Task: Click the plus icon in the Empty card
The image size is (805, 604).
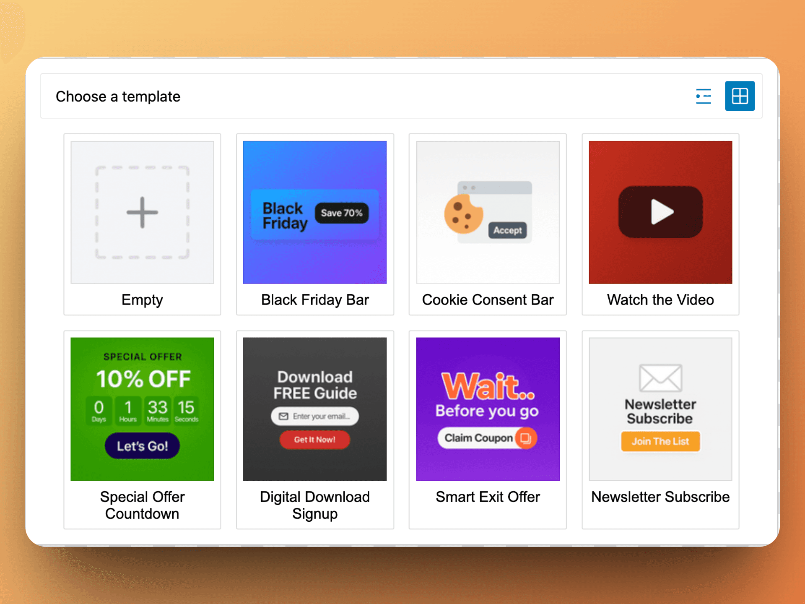Action: coord(142,212)
